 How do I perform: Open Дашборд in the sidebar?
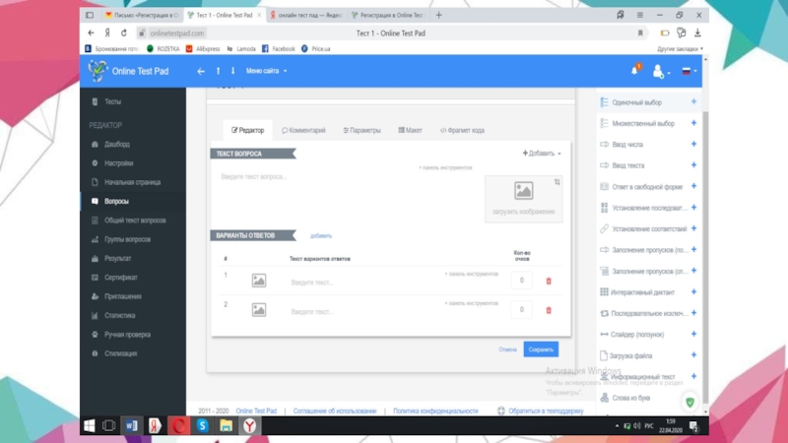click(116, 144)
